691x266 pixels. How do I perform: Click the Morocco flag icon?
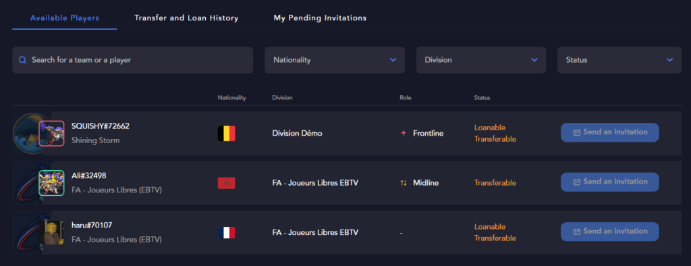227,183
